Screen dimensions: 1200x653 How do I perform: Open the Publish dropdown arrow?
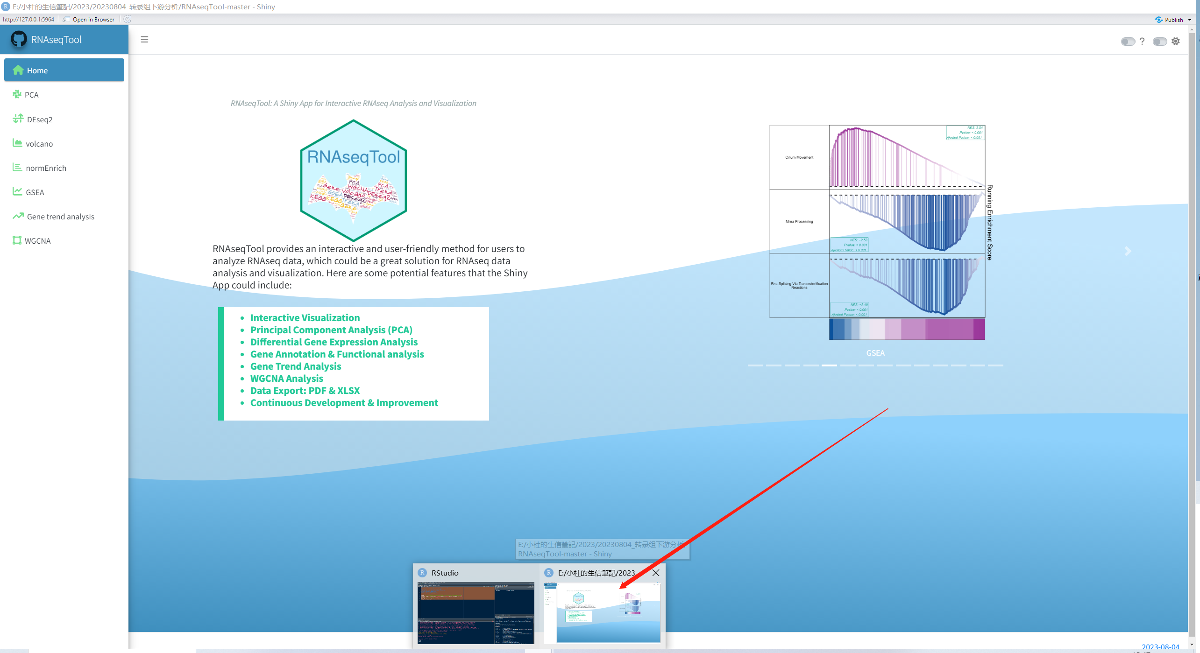(x=1189, y=20)
